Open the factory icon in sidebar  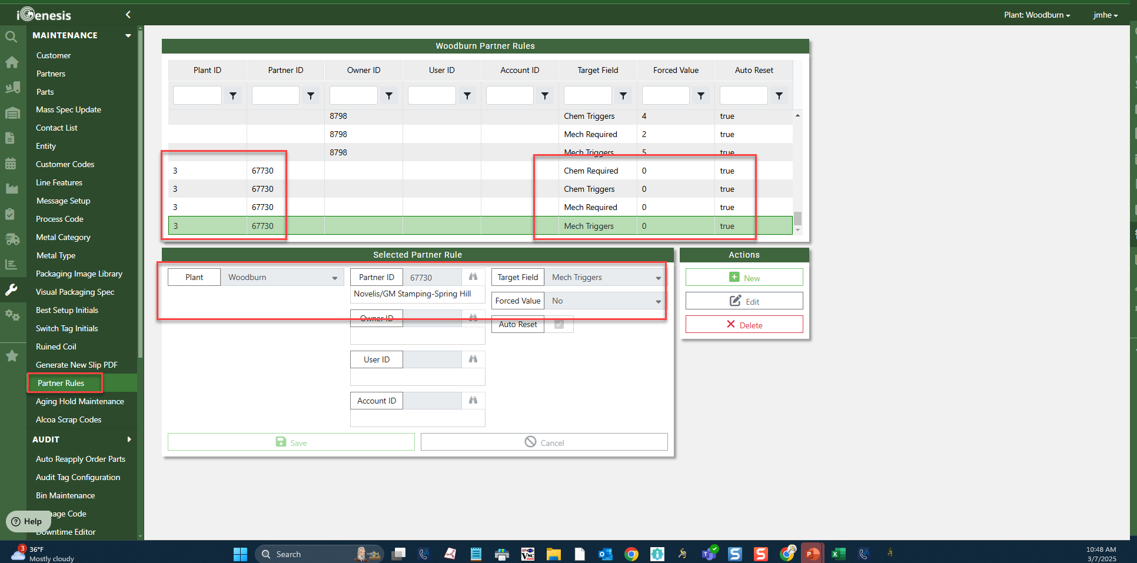pos(12,189)
